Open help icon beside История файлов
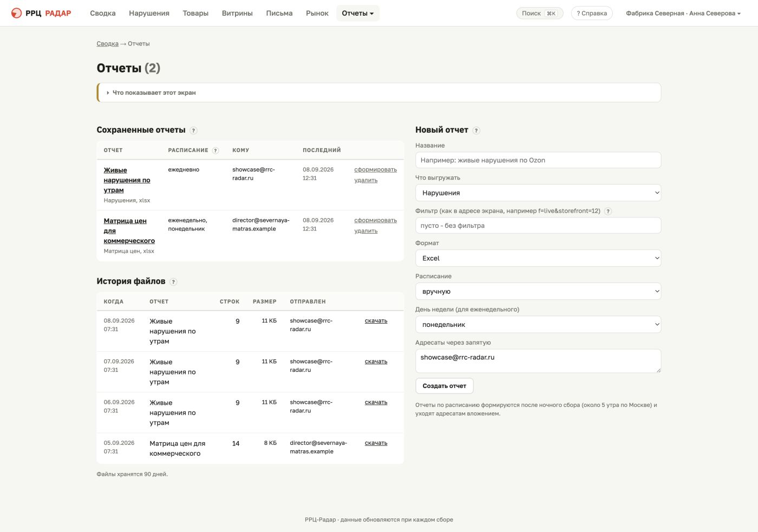The height and width of the screenshot is (532, 758). [x=173, y=282]
